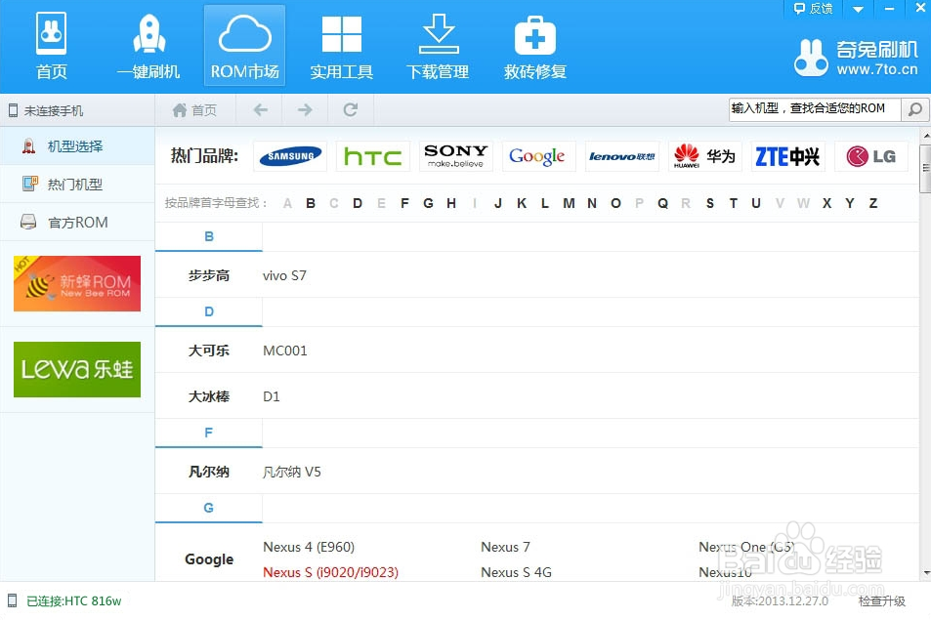Choose the LG brand logo

pos(871,156)
